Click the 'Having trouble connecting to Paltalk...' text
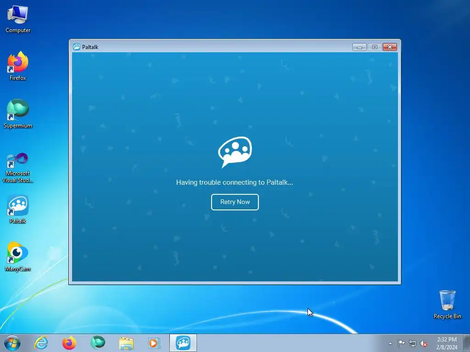This screenshot has width=470, height=352. (x=235, y=182)
